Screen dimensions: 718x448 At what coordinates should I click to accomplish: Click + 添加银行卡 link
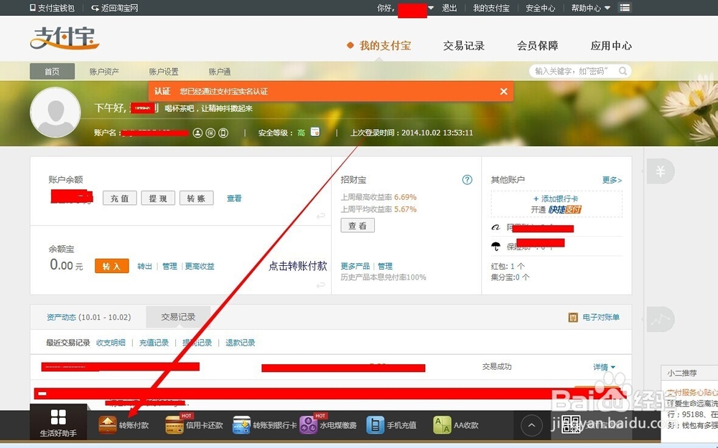[556, 199]
